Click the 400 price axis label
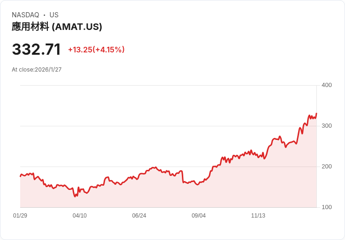Viewport: 345px width, 240px height. (x=327, y=85)
